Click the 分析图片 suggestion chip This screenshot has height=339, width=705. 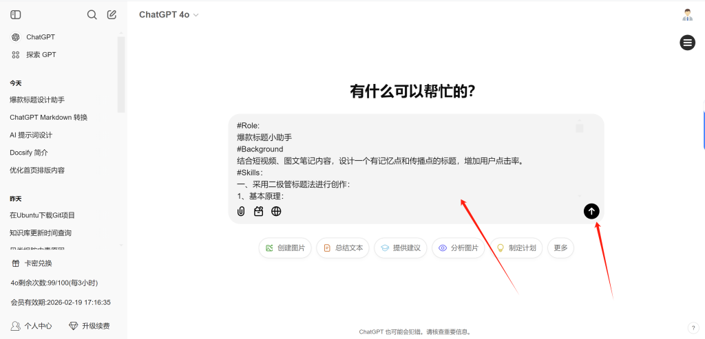(x=458, y=248)
